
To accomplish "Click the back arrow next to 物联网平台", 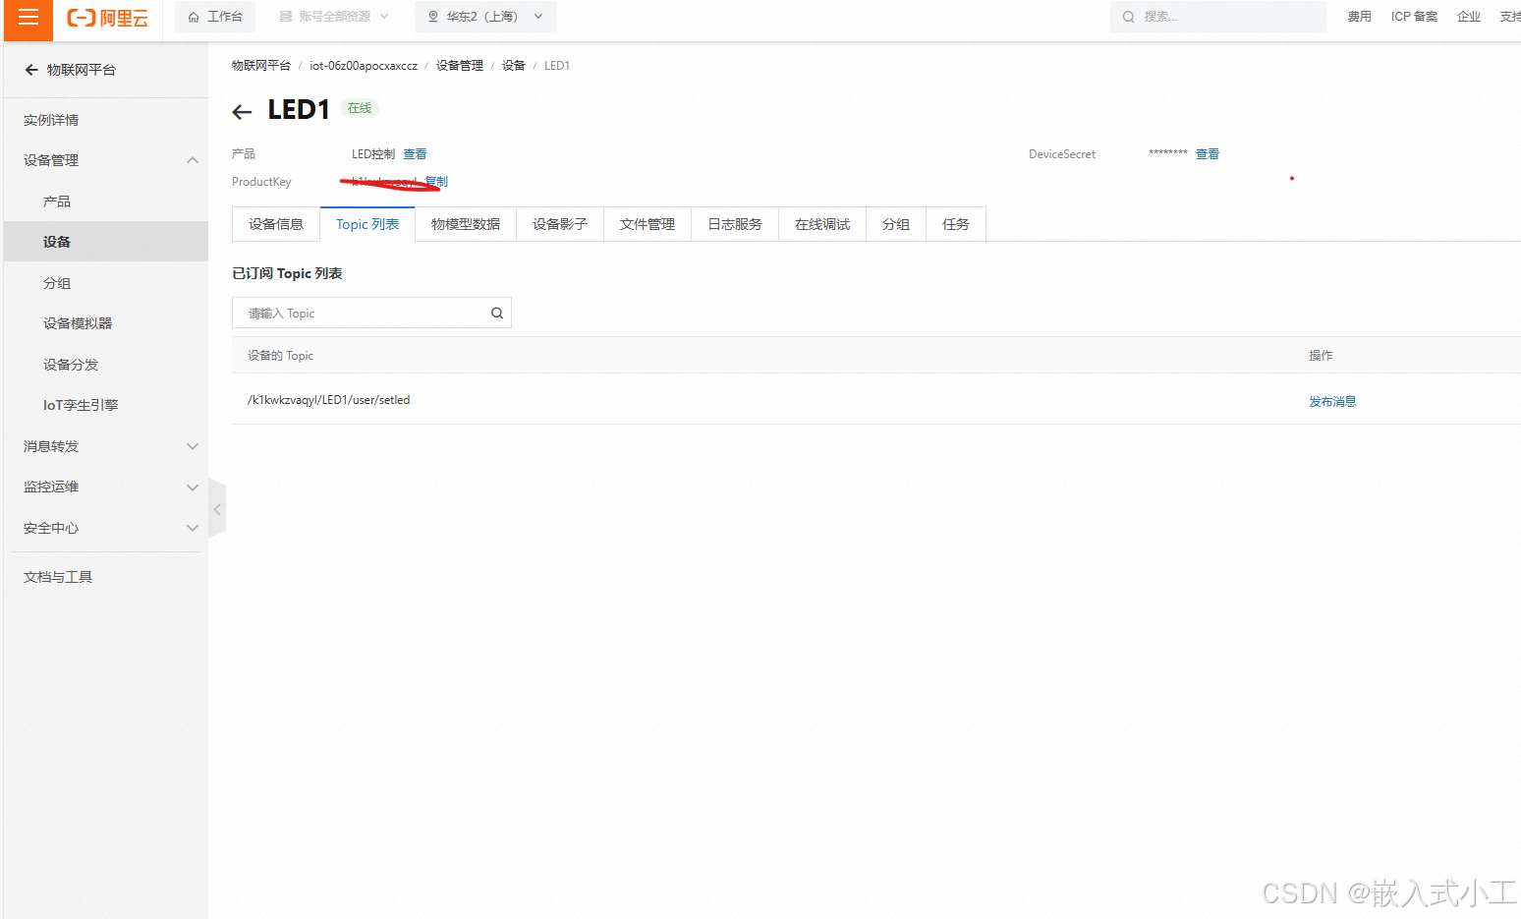I will 30,69.
